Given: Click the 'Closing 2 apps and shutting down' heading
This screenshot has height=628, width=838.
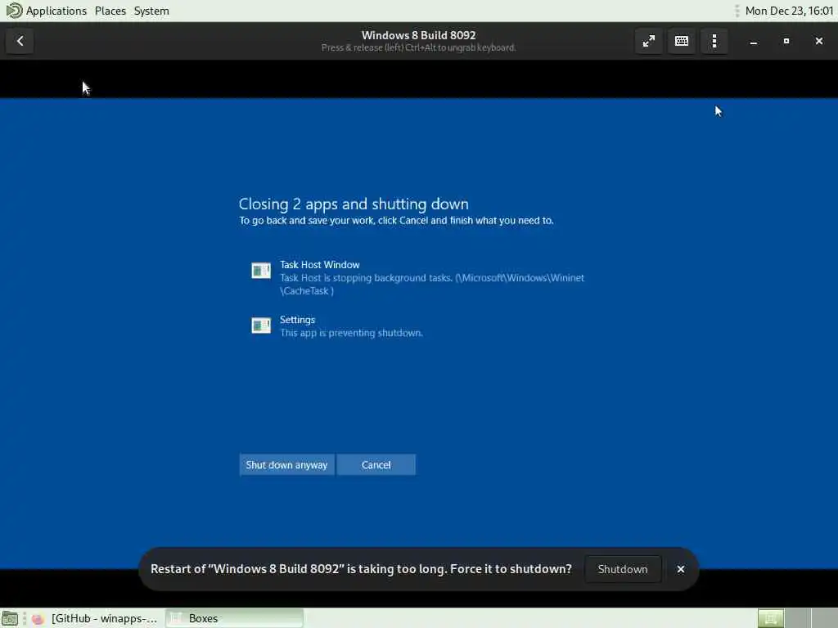Looking at the screenshot, I should [354, 204].
